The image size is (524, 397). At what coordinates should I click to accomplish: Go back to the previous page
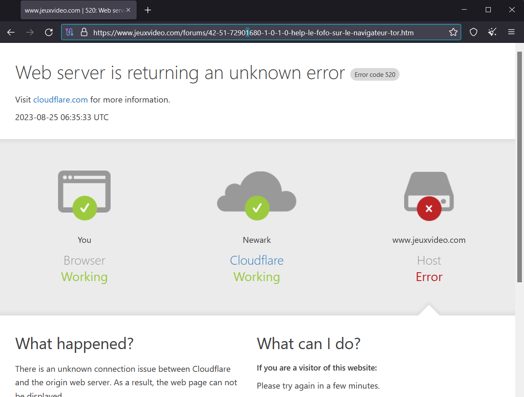click(x=11, y=32)
